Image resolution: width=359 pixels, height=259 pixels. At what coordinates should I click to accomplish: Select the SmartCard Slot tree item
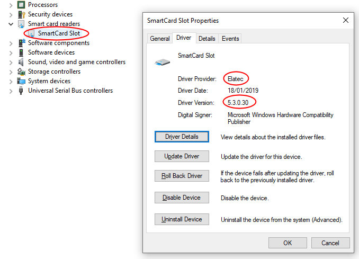click(59, 33)
